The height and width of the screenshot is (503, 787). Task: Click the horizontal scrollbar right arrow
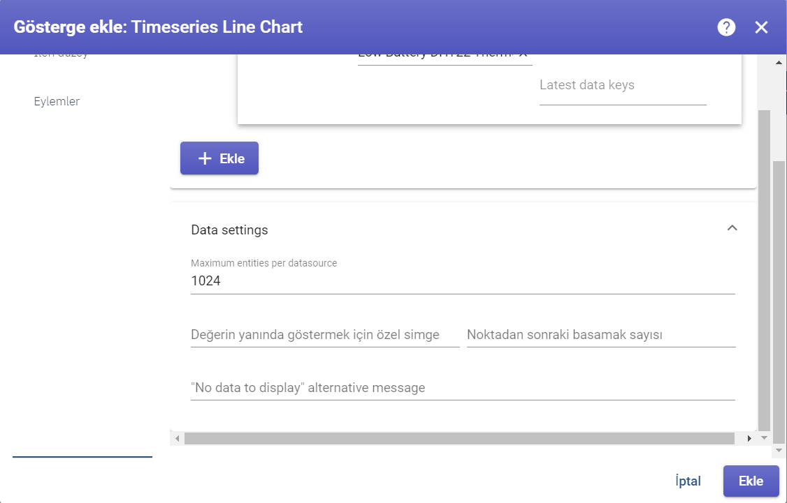point(749,438)
